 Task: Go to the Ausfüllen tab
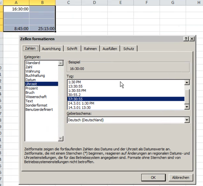pos(110,49)
